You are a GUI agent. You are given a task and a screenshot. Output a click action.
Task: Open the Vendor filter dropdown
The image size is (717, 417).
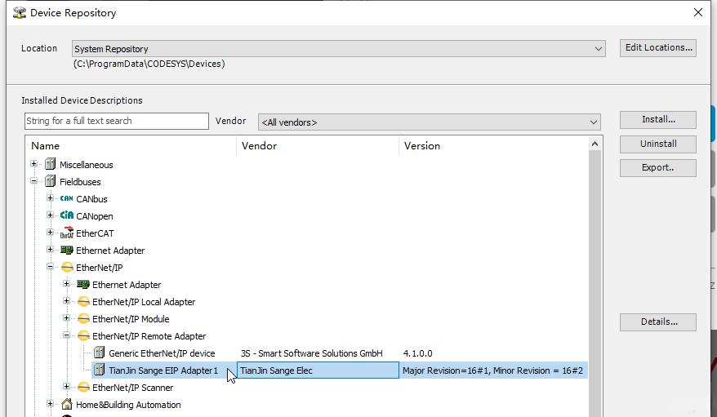click(x=593, y=122)
